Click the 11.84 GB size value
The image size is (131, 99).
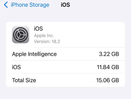[x=108, y=67]
